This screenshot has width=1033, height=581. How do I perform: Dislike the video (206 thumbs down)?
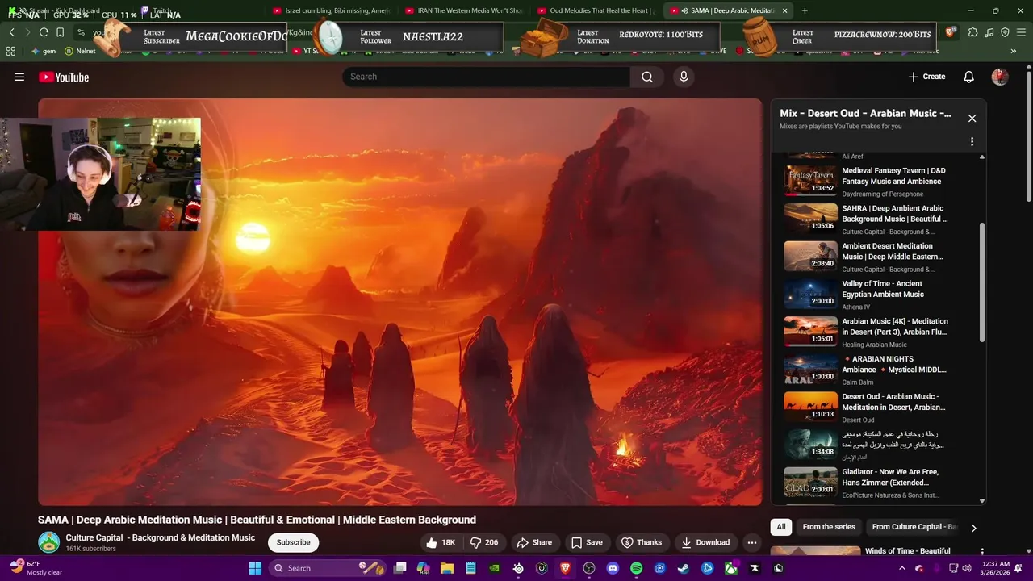pos(484,542)
